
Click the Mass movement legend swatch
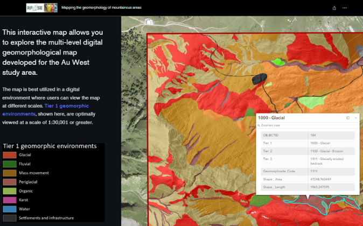click(10, 173)
